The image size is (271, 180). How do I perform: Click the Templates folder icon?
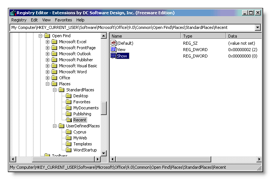point(69,144)
